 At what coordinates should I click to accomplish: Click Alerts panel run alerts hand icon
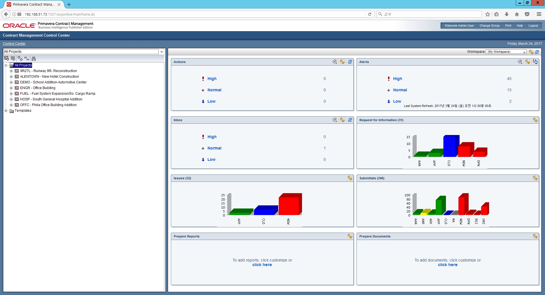[x=535, y=62]
